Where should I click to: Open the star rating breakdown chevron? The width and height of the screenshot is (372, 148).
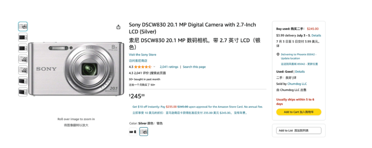coord(154,67)
